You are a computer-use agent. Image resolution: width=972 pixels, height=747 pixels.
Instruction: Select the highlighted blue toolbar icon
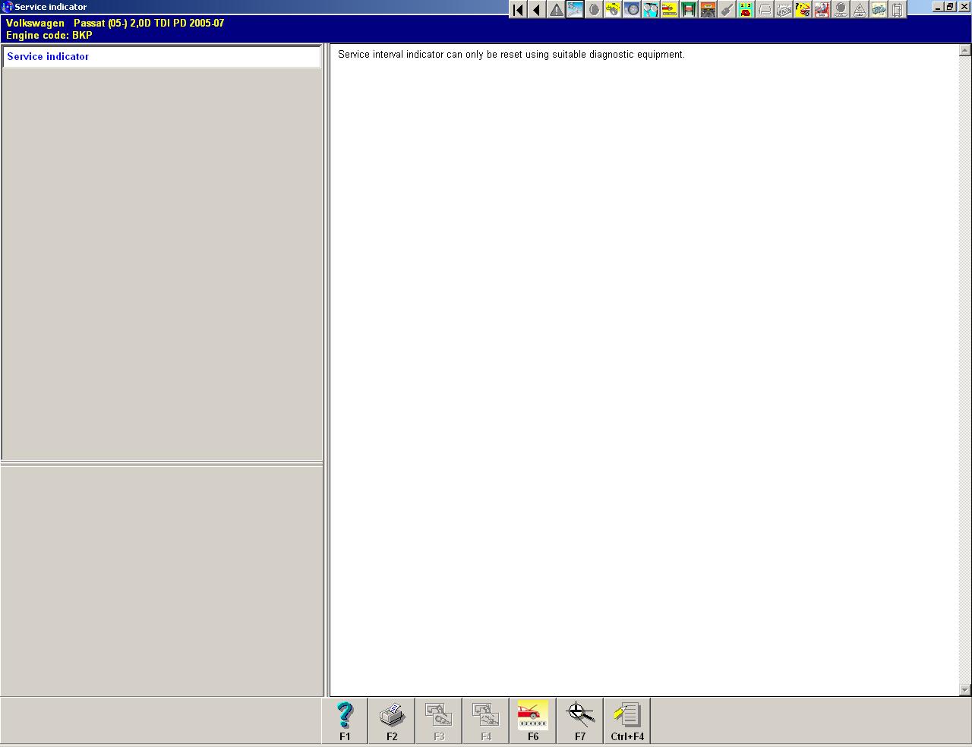point(575,10)
